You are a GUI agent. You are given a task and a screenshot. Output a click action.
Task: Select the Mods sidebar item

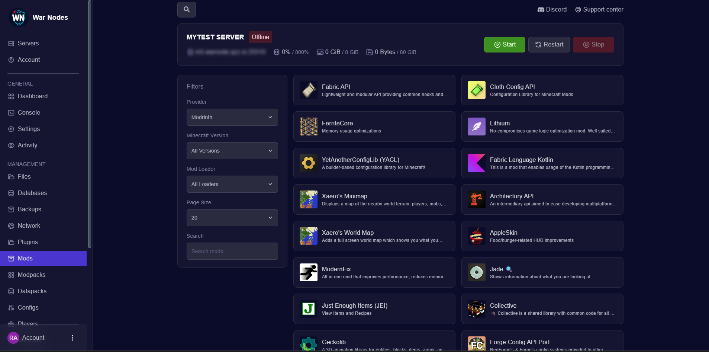coord(43,259)
